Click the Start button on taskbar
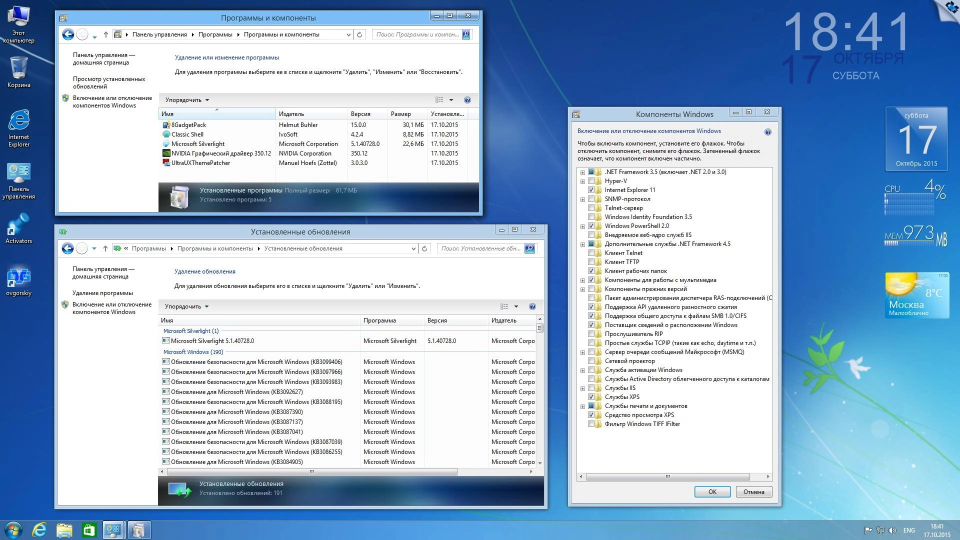This screenshot has width=960, height=540. [x=13, y=530]
